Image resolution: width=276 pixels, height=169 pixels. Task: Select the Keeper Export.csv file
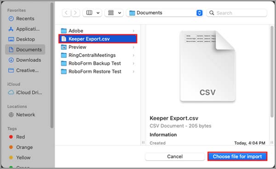click(x=98, y=39)
